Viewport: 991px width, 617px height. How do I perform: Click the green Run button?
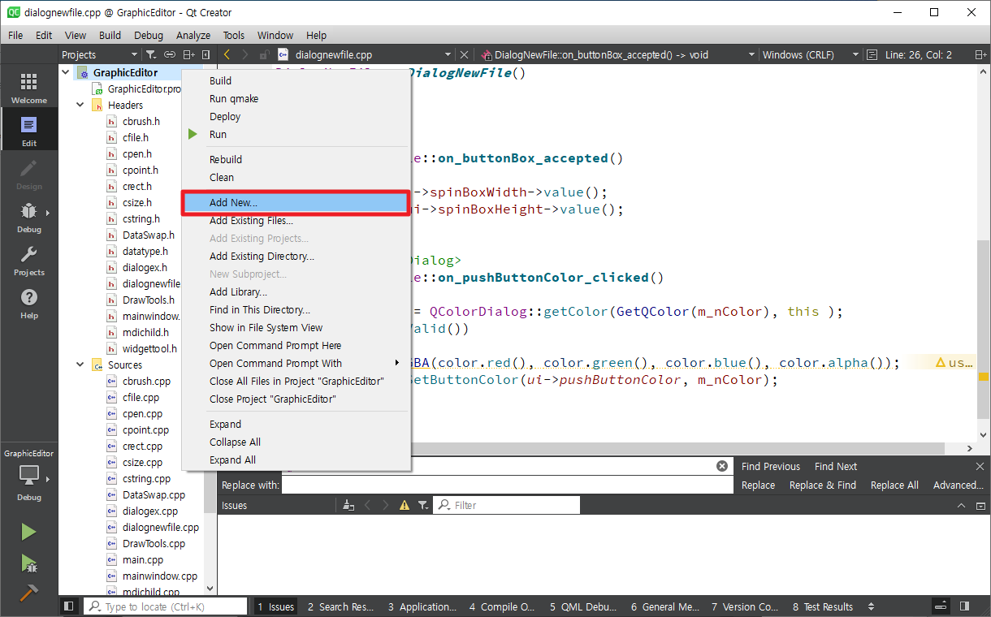(x=28, y=532)
